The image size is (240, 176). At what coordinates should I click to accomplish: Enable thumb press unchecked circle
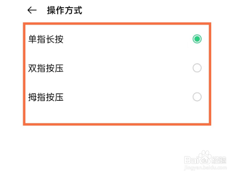click(x=197, y=97)
